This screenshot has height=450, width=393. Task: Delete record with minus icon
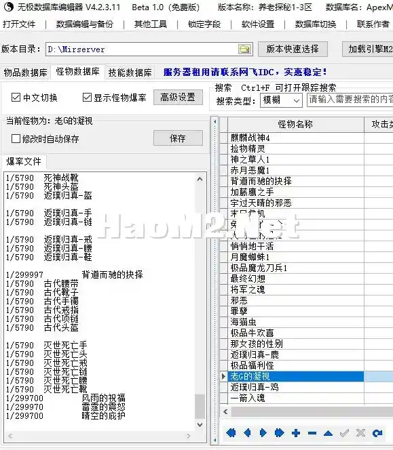pyautogui.click(x=312, y=433)
